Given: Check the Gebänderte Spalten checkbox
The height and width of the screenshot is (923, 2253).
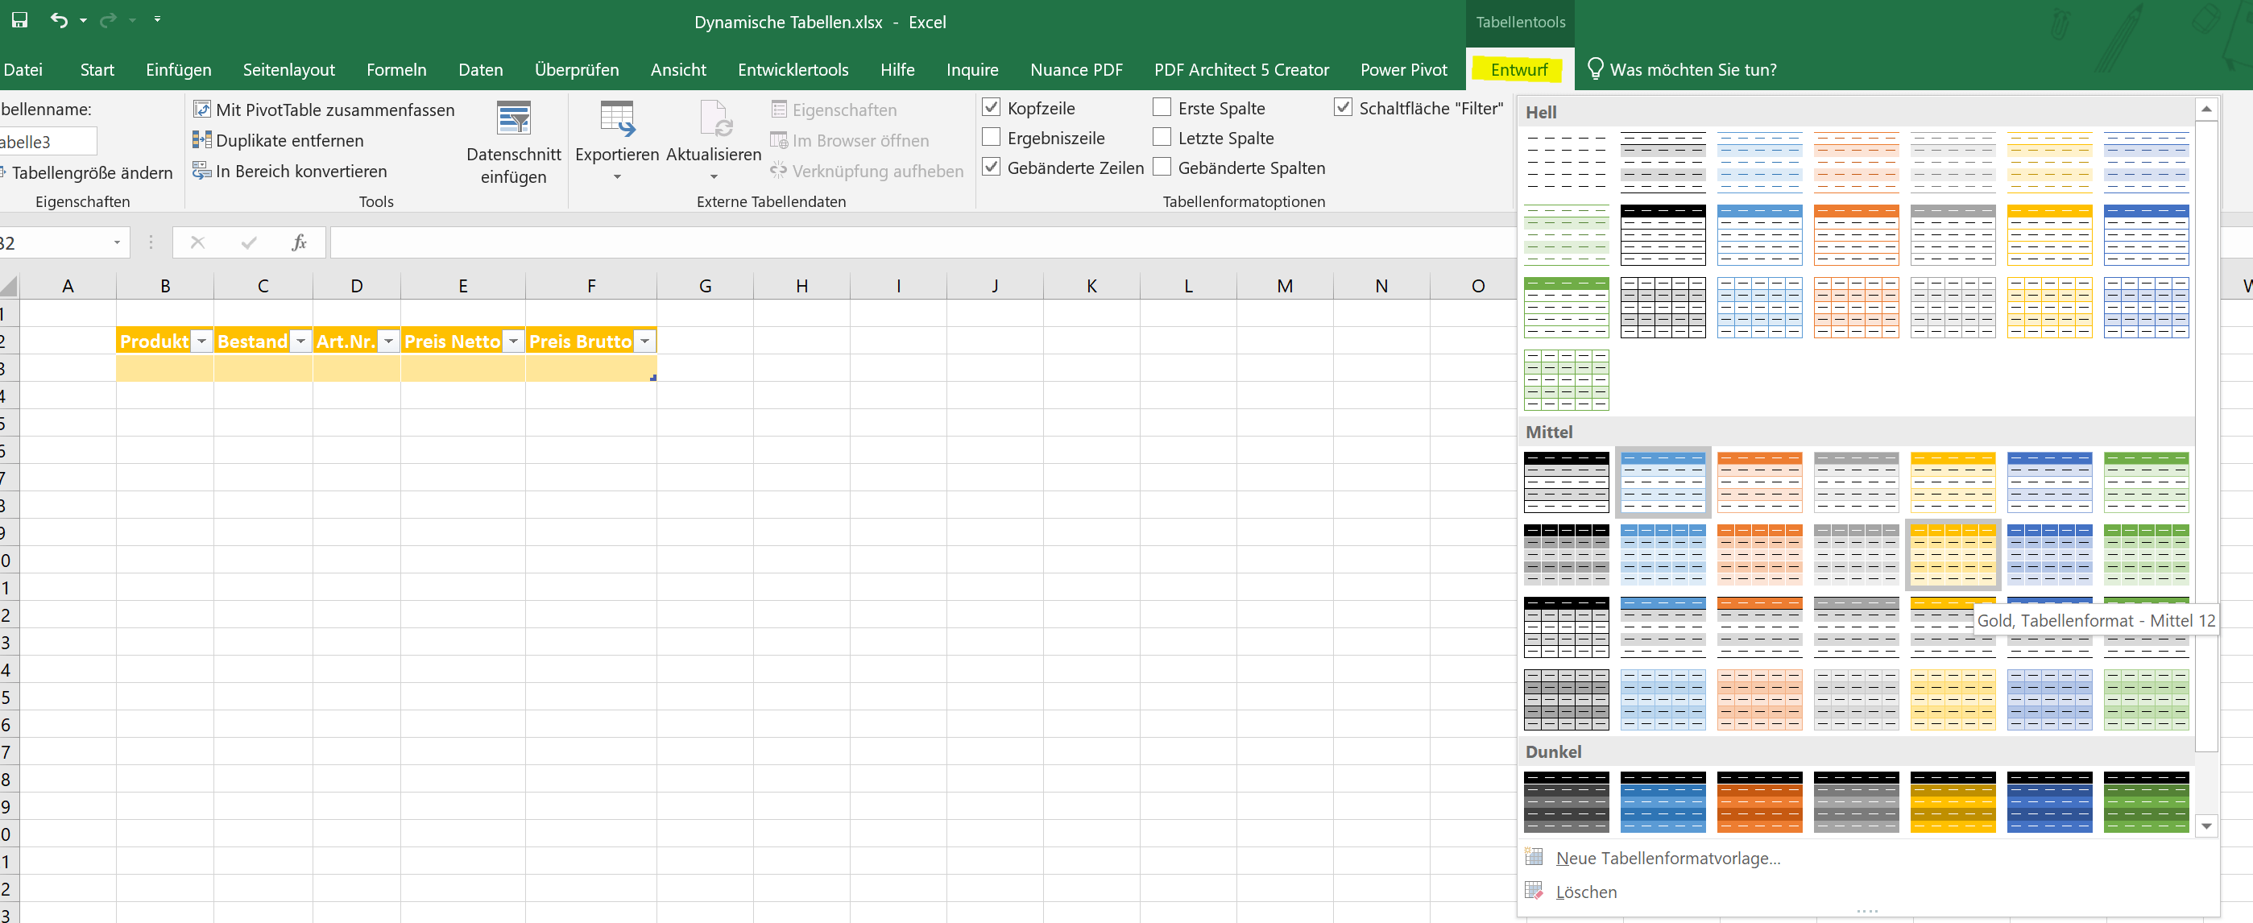Looking at the screenshot, I should click(x=1162, y=167).
